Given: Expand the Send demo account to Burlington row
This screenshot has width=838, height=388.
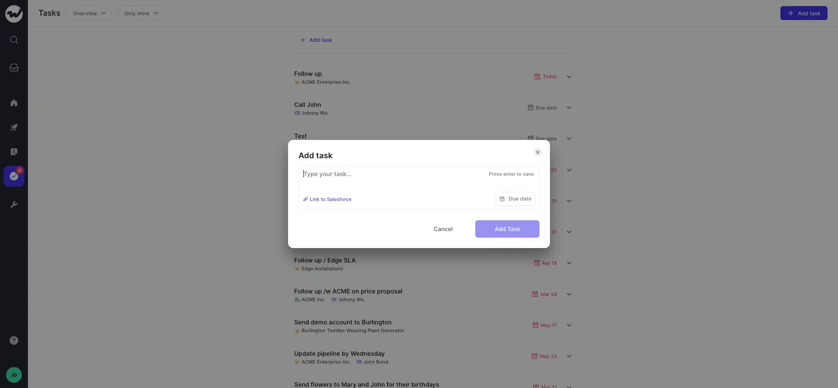Looking at the screenshot, I should tap(569, 325).
